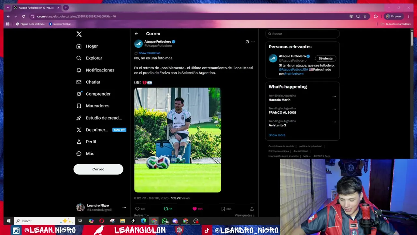The height and width of the screenshot is (235, 417).
Task: Click the Windows taskbar Buscar search box
Action: (x=44, y=221)
